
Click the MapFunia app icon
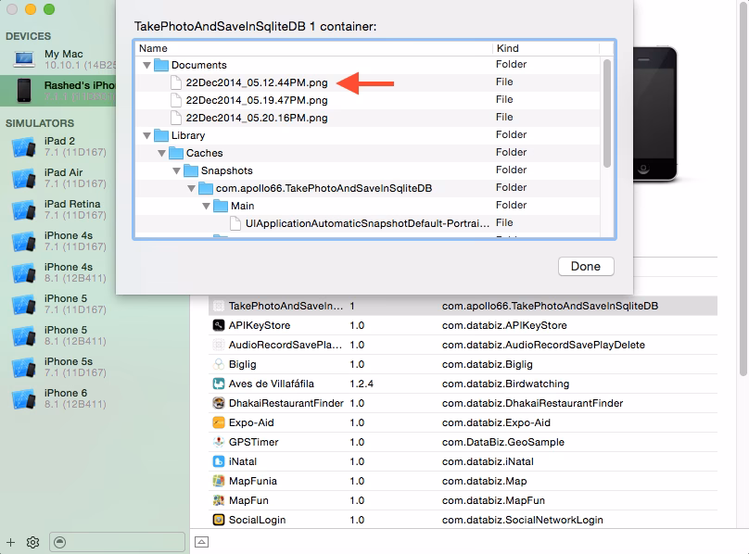(x=219, y=481)
